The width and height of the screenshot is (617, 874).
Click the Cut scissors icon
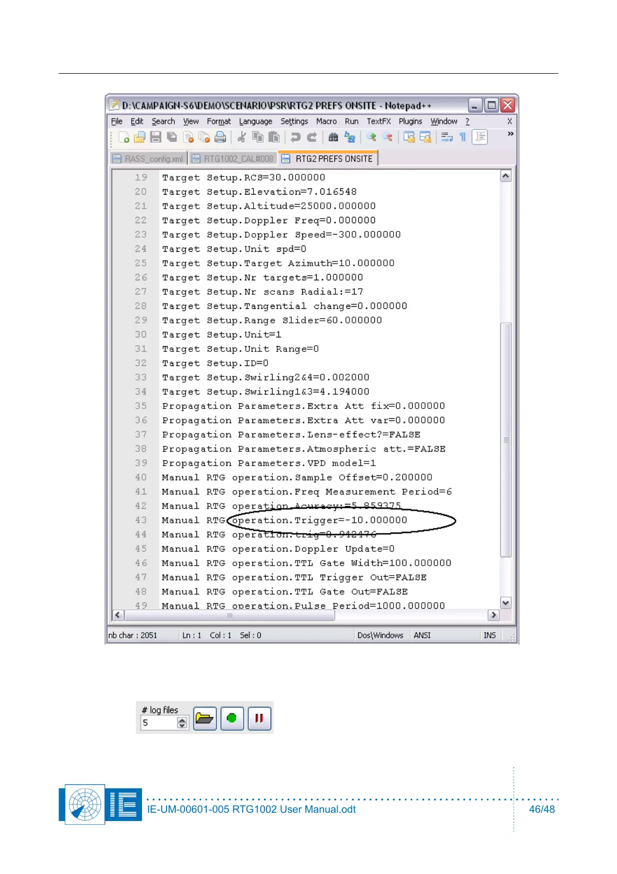(x=242, y=137)
